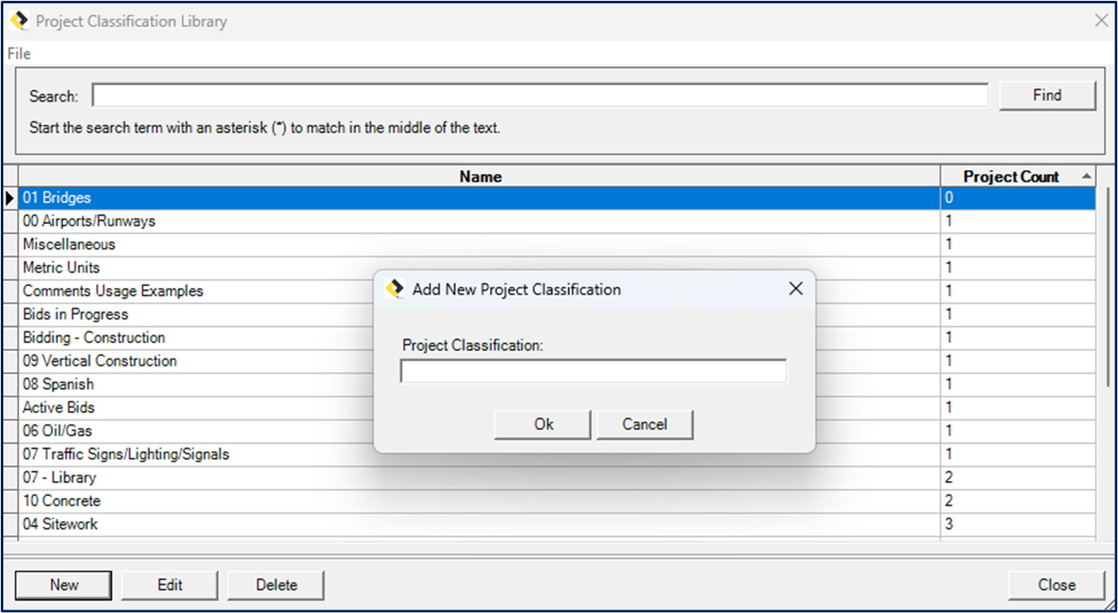Click the New button

coord(63,585)
